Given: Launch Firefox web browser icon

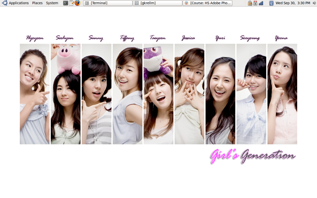Looking at the screenshot, I should [x=77, y=3].
